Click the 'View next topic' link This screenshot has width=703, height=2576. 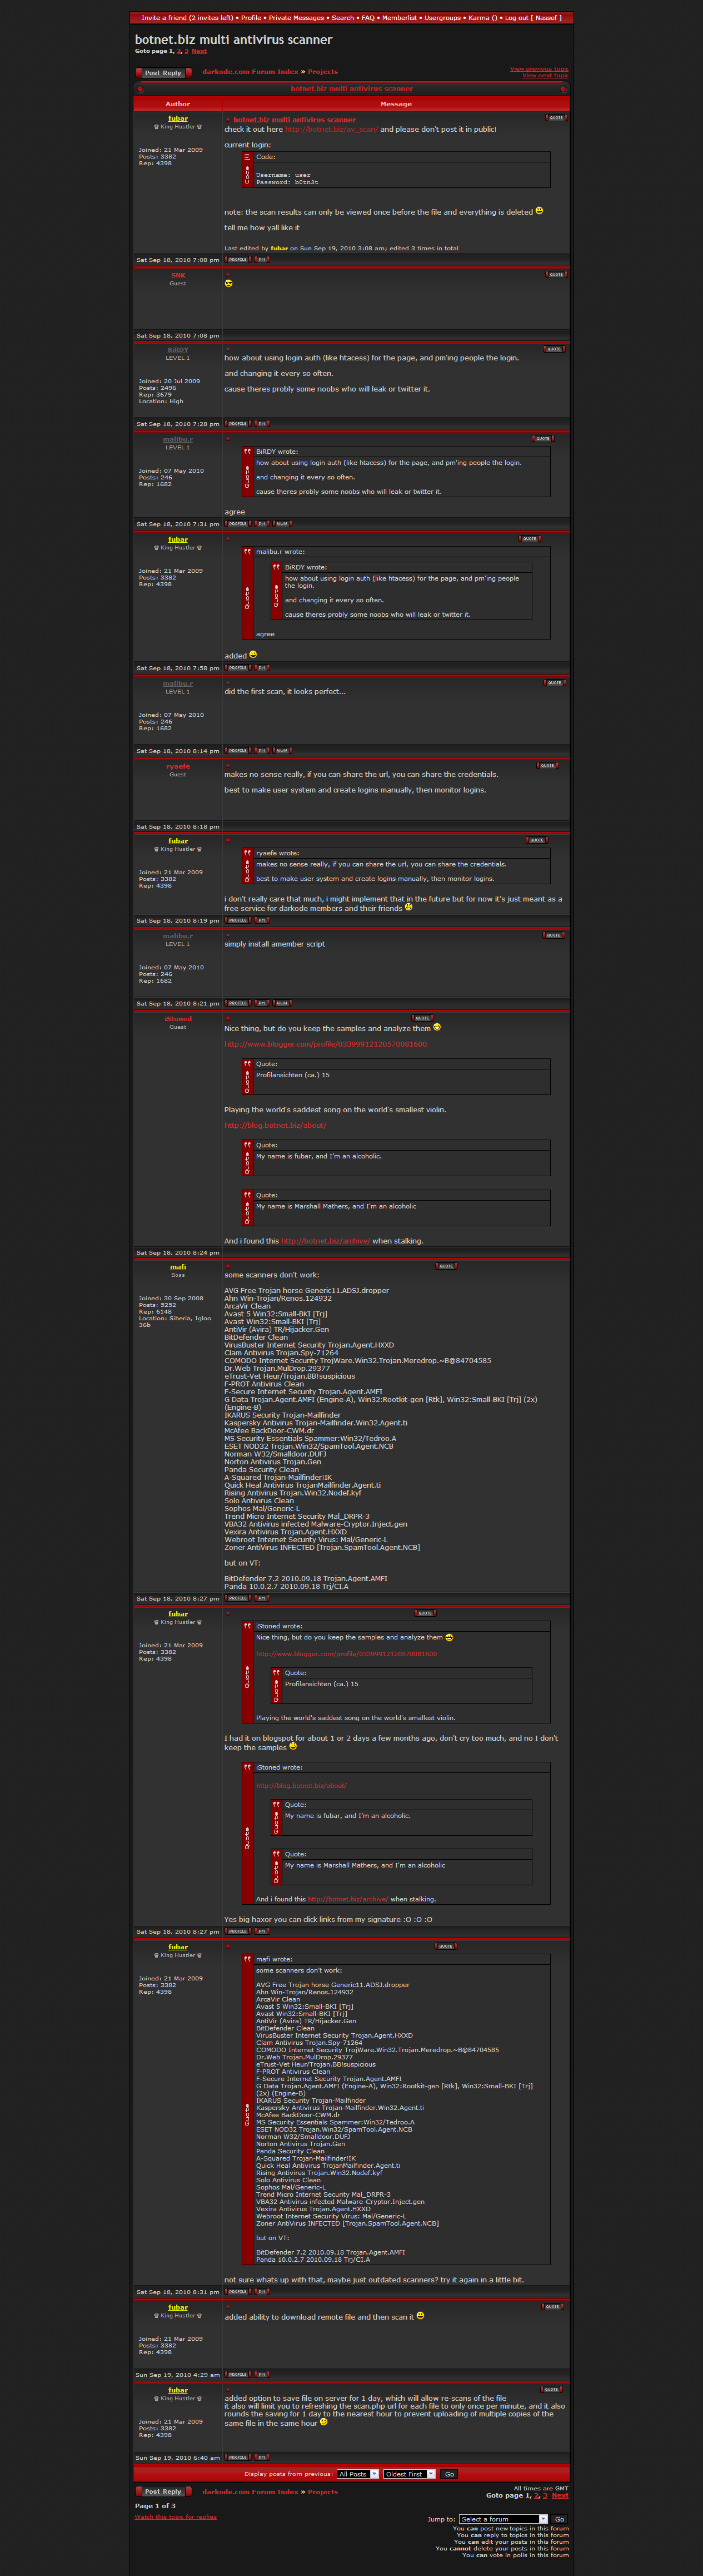(545, 76)
